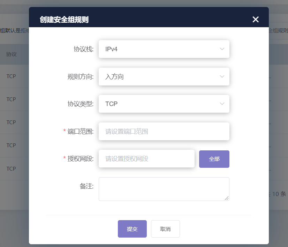Click the chevron arrow in 协议类型 field
Image resolution: width=288 pixels, height=247 pixels.
(x=222, y=104)
